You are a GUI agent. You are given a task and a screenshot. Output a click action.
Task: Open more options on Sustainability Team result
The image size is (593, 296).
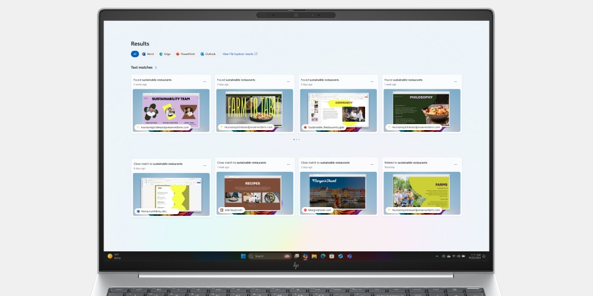coord(205,82)
